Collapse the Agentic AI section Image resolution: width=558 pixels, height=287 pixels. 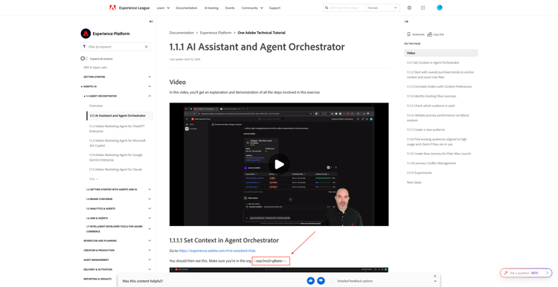click(x=150, y=86)
